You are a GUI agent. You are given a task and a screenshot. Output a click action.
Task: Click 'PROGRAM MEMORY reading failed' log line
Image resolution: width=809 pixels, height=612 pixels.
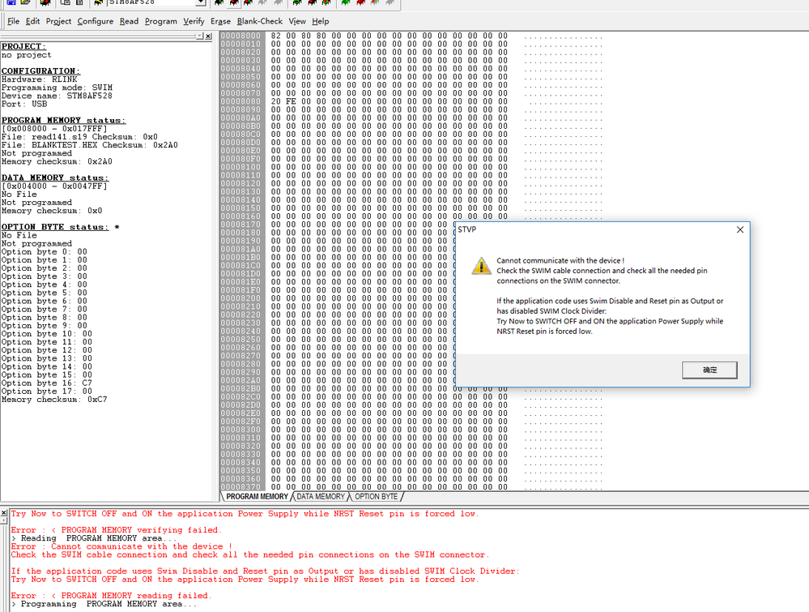pos(111,596)
